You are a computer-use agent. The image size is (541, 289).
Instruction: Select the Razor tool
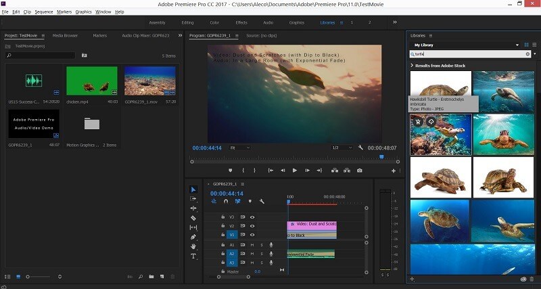click(x=193, y=218)
